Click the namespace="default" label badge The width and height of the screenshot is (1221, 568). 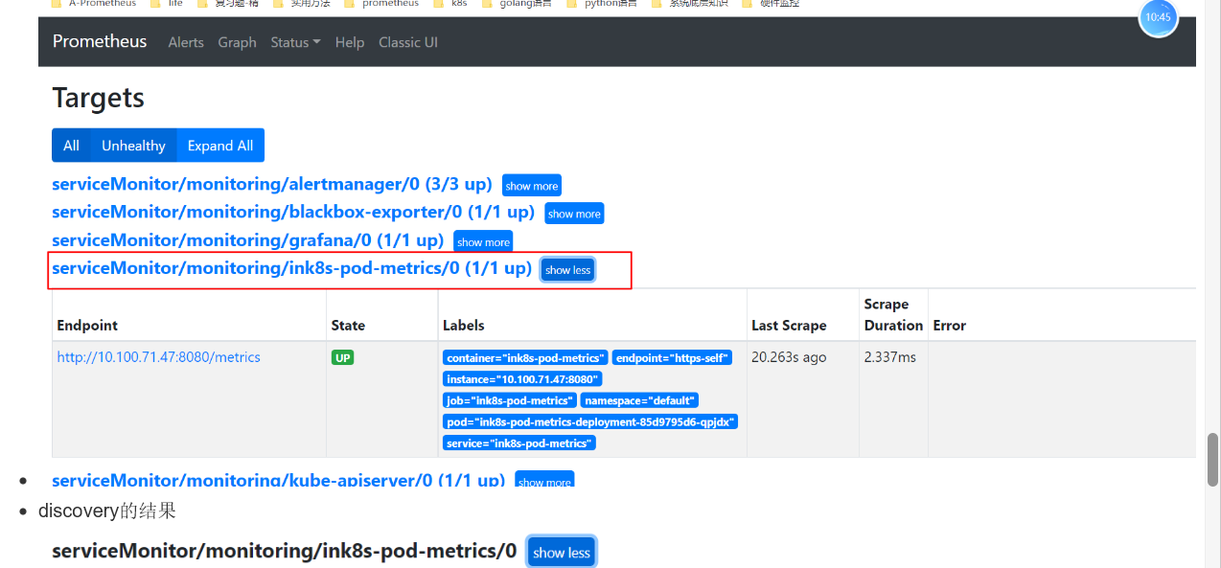click(639, 400)
